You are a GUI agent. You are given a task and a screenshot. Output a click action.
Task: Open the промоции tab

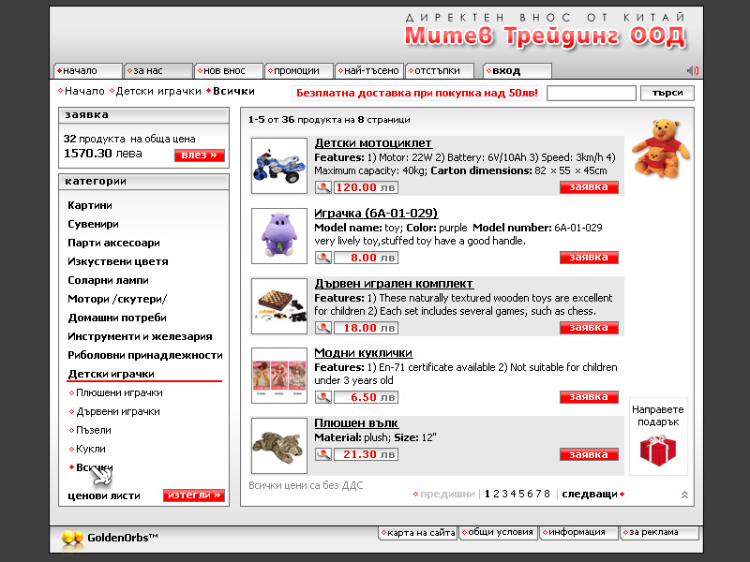[298, 70]
